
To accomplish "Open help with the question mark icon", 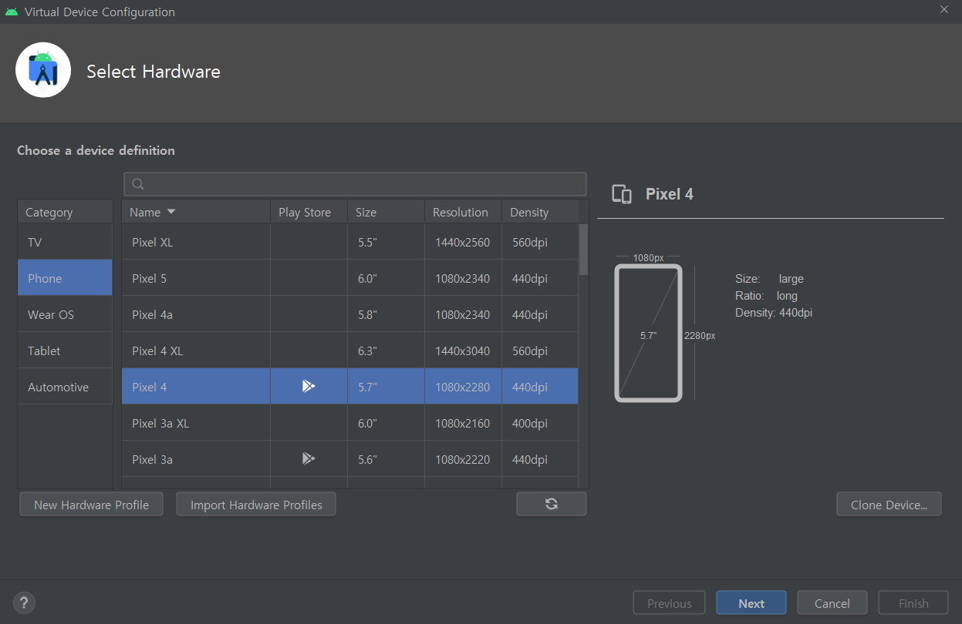I will pos(25,603).
